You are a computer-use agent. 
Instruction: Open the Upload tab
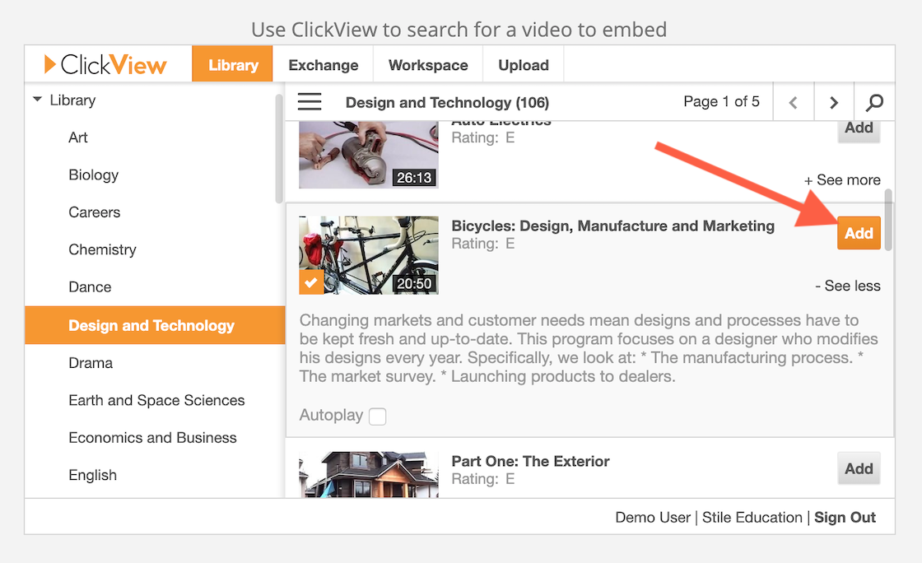coord(524,65)
